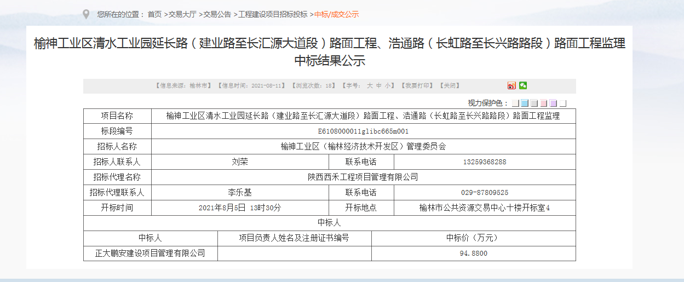Set font size to 小 (small)

tap(387, 86)
